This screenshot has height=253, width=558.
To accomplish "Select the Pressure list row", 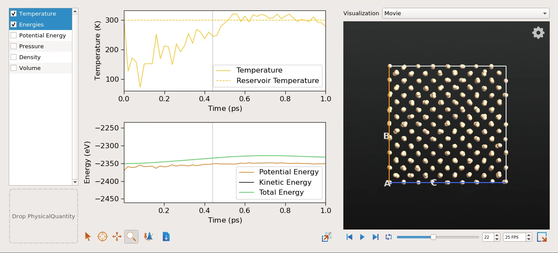I will pos(41,46).
